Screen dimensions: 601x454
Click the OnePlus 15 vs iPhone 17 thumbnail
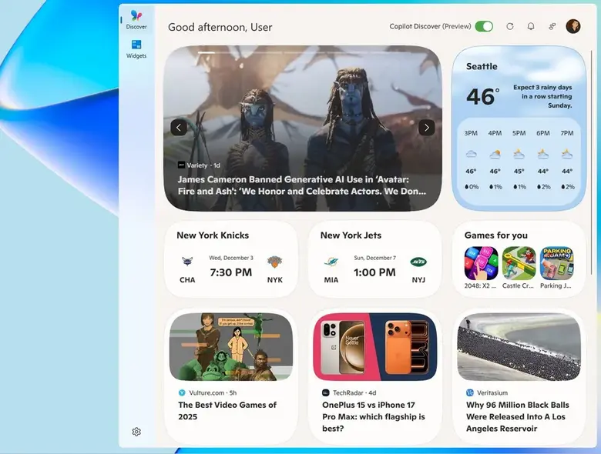pyautogui.click(x=374, y=346)
